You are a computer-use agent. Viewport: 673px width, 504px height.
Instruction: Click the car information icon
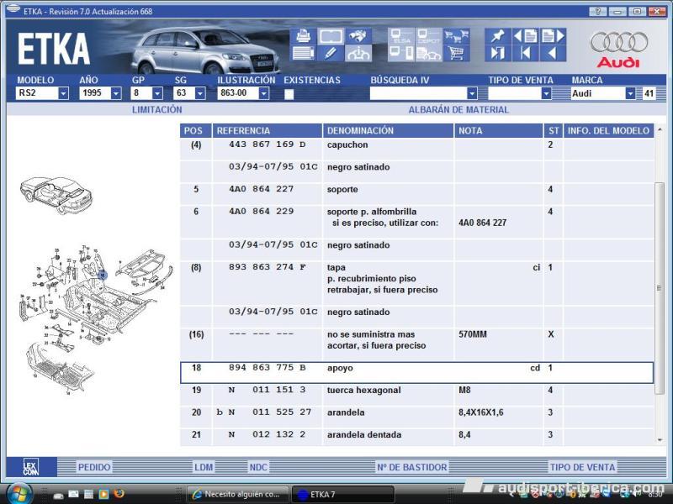pyautogui.click(x=358, y=54)
